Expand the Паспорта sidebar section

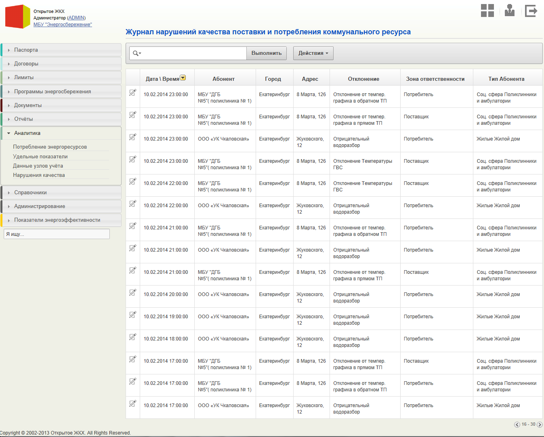click(26, 50)
